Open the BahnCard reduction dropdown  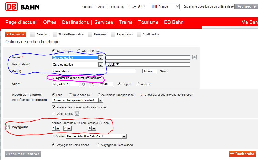96,136
